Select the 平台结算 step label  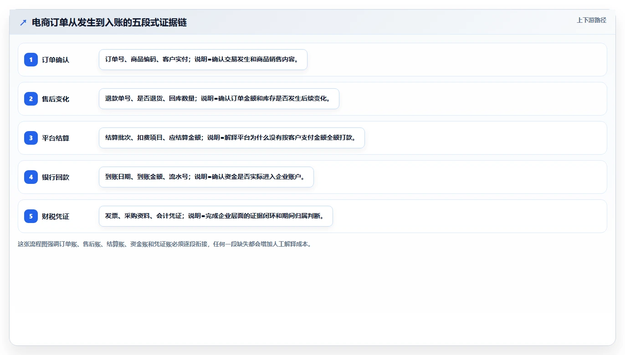[x=56, y=138]
